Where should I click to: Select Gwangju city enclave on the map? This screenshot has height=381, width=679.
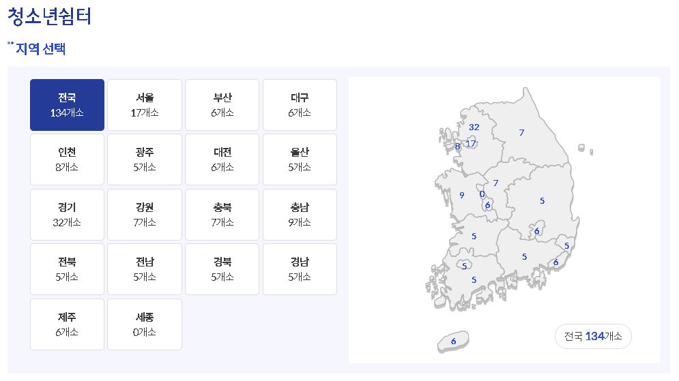465,266
